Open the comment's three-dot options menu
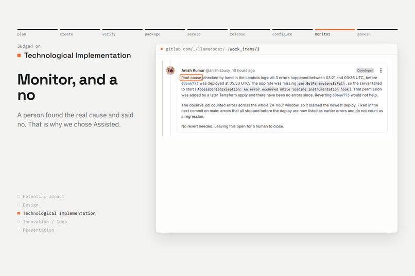Screen dimensions: 415x276 click(x=381, y=70)
